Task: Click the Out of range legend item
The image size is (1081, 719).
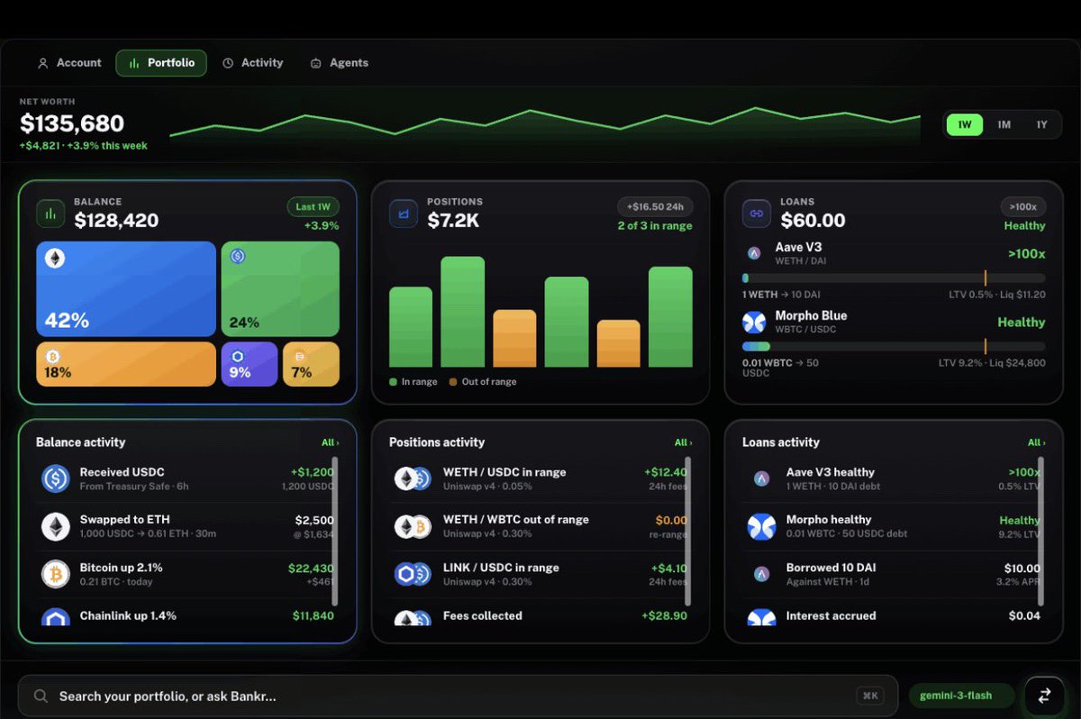Action: click(483, 382)
